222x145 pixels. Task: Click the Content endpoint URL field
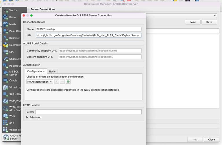point(100,57)
